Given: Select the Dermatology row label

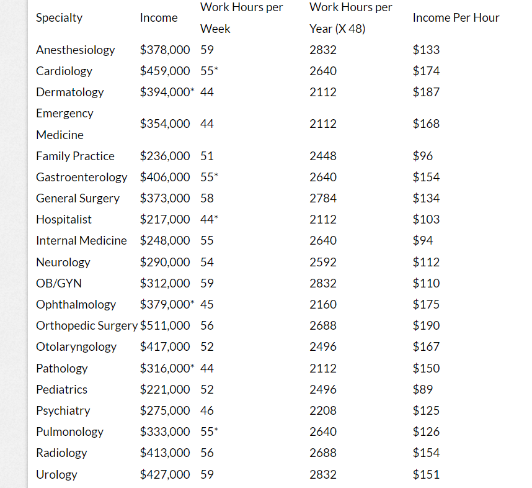Looking at the screenshot, I should pyautogui.click(x=70, y=92).
